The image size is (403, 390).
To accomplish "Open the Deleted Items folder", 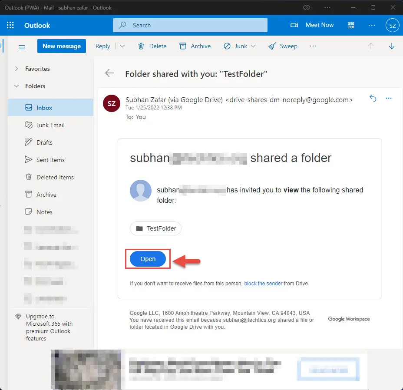I will coord(50,177).
